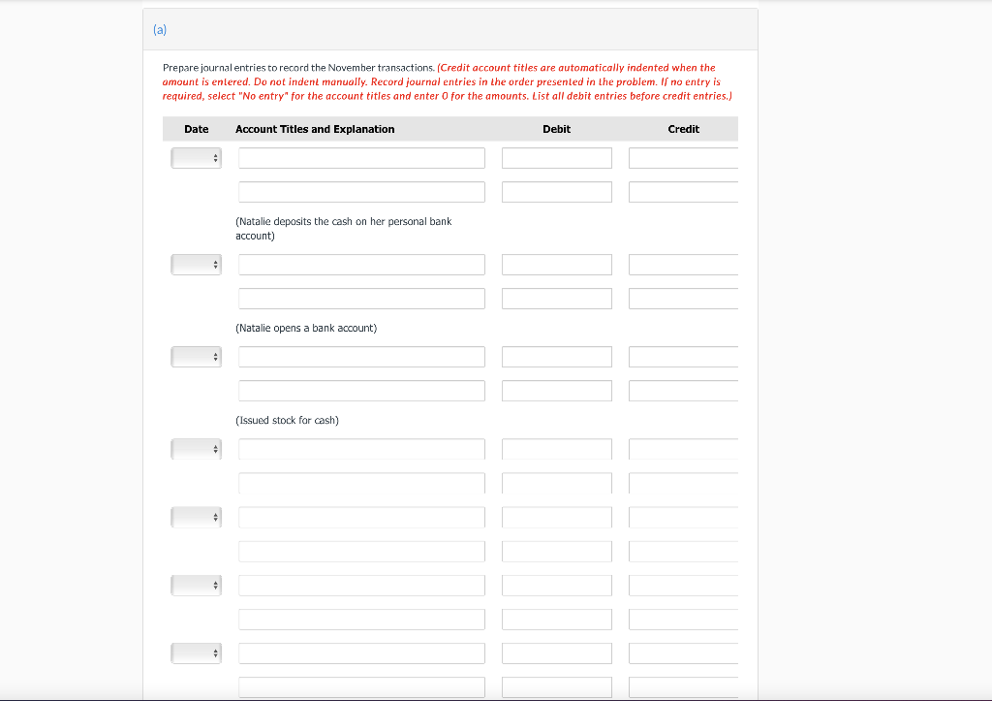
Task: Click the bottom-most account title input field
Action: 361,686
